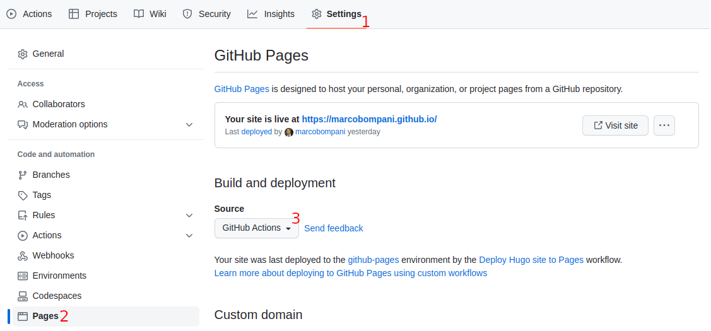Click the Projects table icon
The image size is (711, 331).
pos(74,14)
